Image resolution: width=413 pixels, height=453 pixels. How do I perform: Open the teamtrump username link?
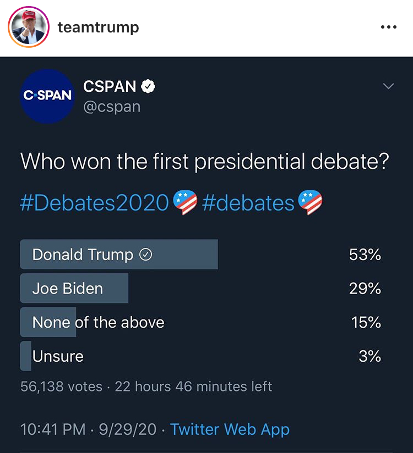[98, 27]
